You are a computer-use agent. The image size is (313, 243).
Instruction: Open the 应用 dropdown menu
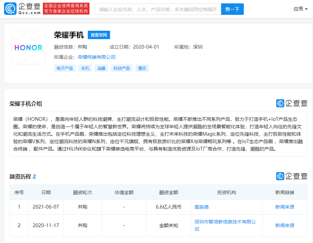[300, 9]
